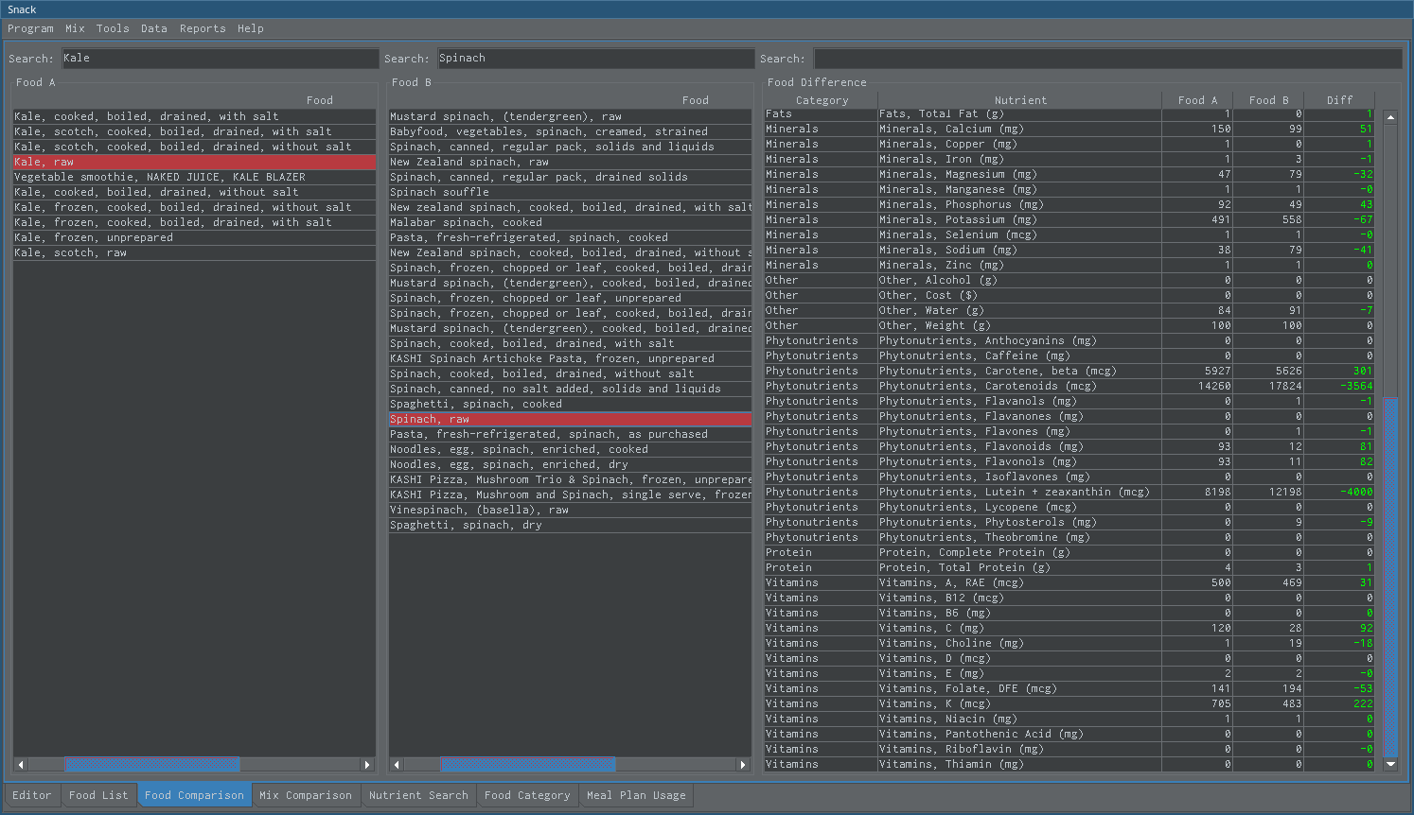Open the Mix menu
This screenshot has height=815, width=1414.
click(x=75, y=28)
